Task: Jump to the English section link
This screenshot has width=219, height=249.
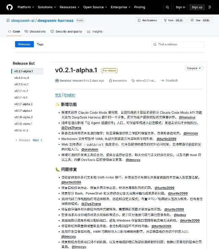Action: 70,95
